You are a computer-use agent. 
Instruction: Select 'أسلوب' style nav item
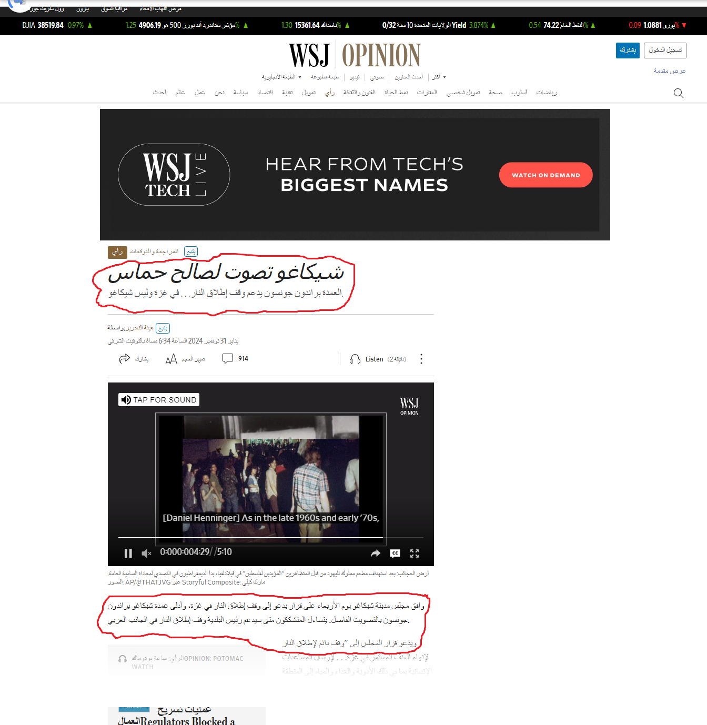(x=519, y=93)
